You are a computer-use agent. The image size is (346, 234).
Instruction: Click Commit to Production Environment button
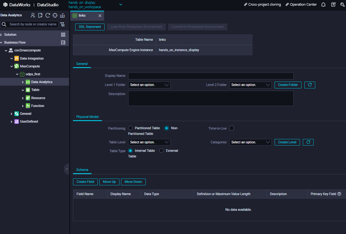pos(197,27)
